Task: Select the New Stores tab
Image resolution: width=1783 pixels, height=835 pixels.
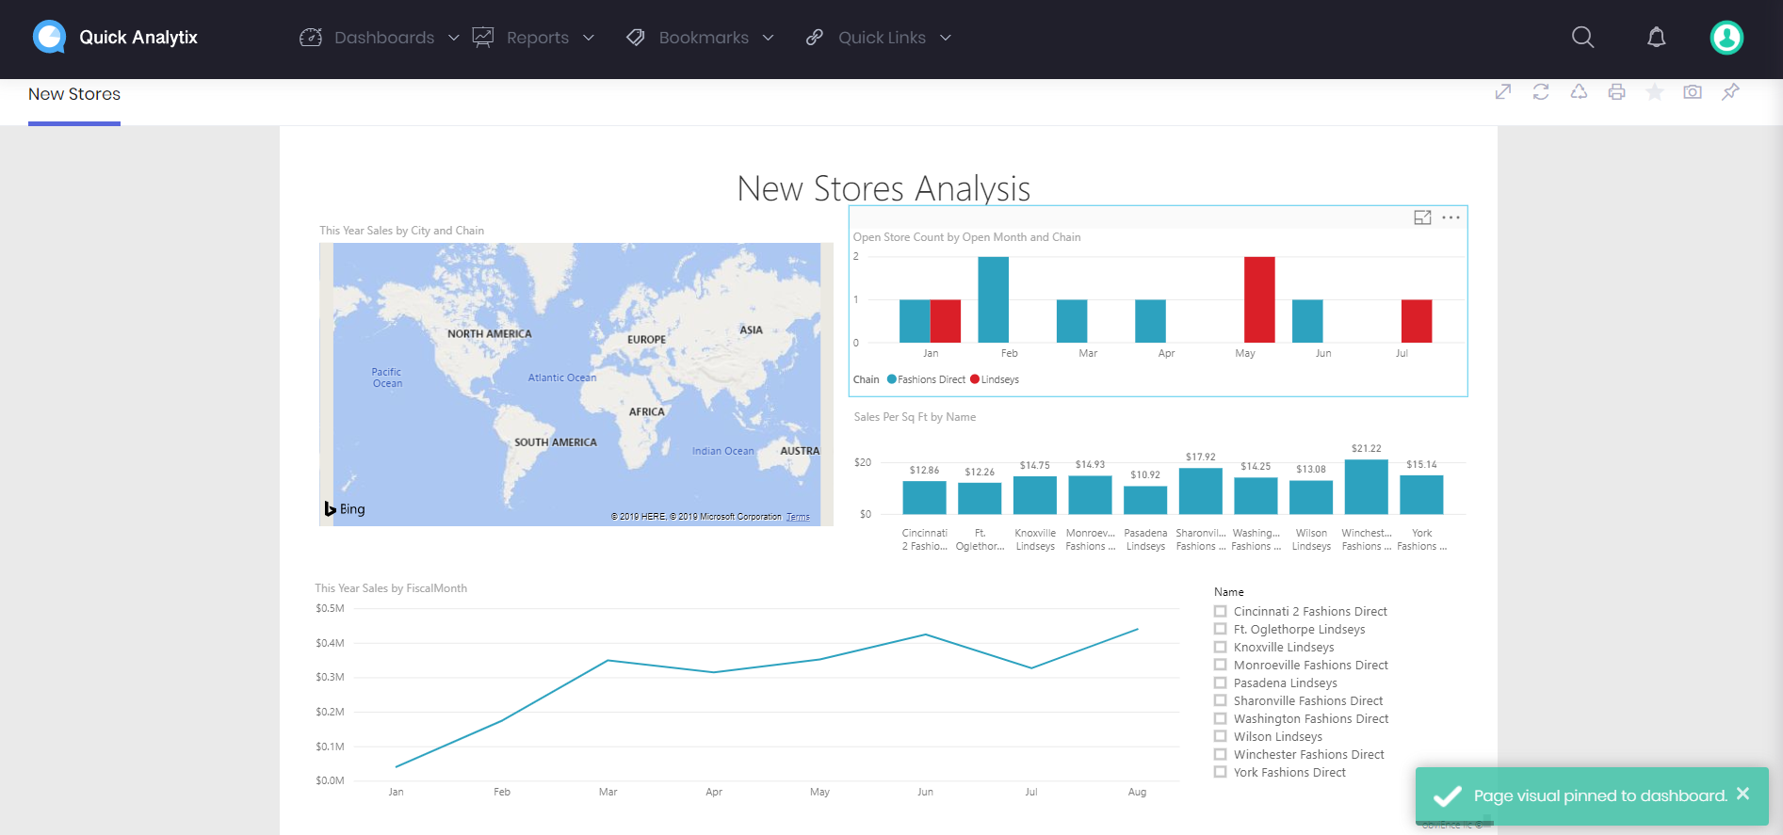Action: (74, 94)
